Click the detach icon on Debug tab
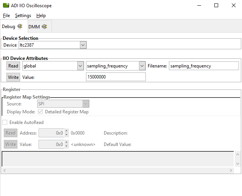The width and height of the screenshot is (242, 196). (20, 27)
